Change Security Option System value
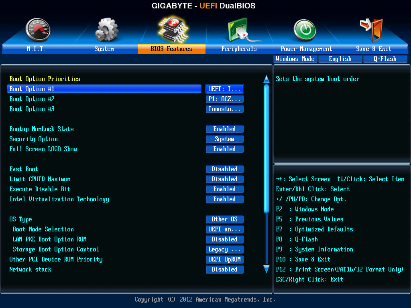The width and height of the screenshot is (411, 308). 225,139
